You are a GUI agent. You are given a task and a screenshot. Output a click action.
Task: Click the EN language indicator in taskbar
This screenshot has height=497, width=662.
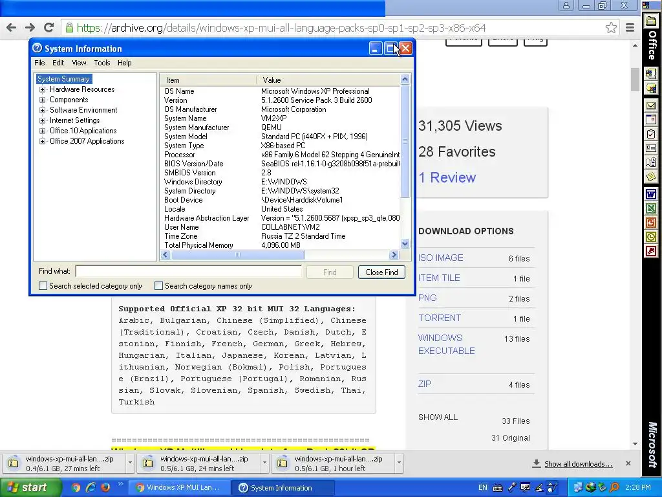coord(482,487)
